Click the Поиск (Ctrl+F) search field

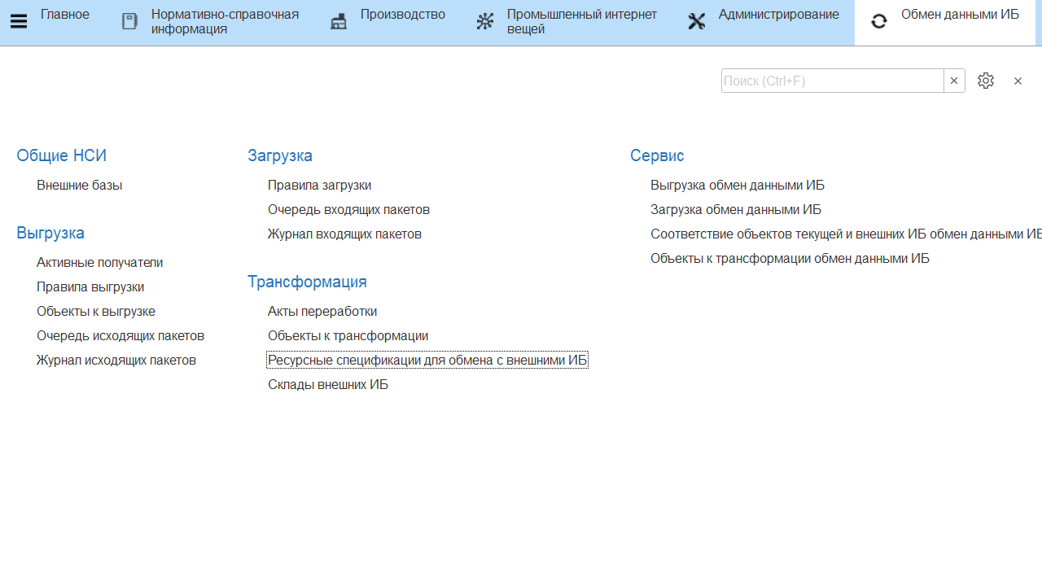click(832, 81)
